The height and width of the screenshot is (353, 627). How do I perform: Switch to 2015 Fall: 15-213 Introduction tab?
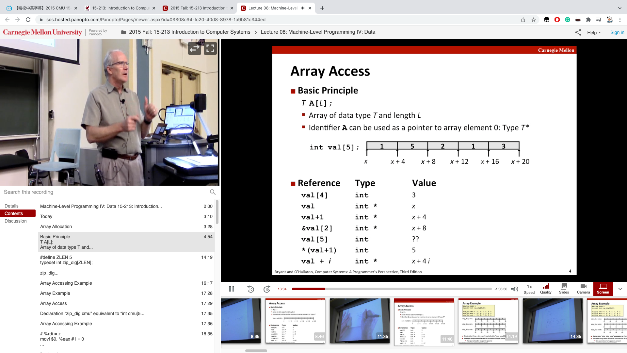click(x=198, y=8)
